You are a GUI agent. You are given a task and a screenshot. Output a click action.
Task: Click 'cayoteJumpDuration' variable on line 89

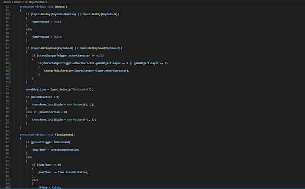(64, 149)
